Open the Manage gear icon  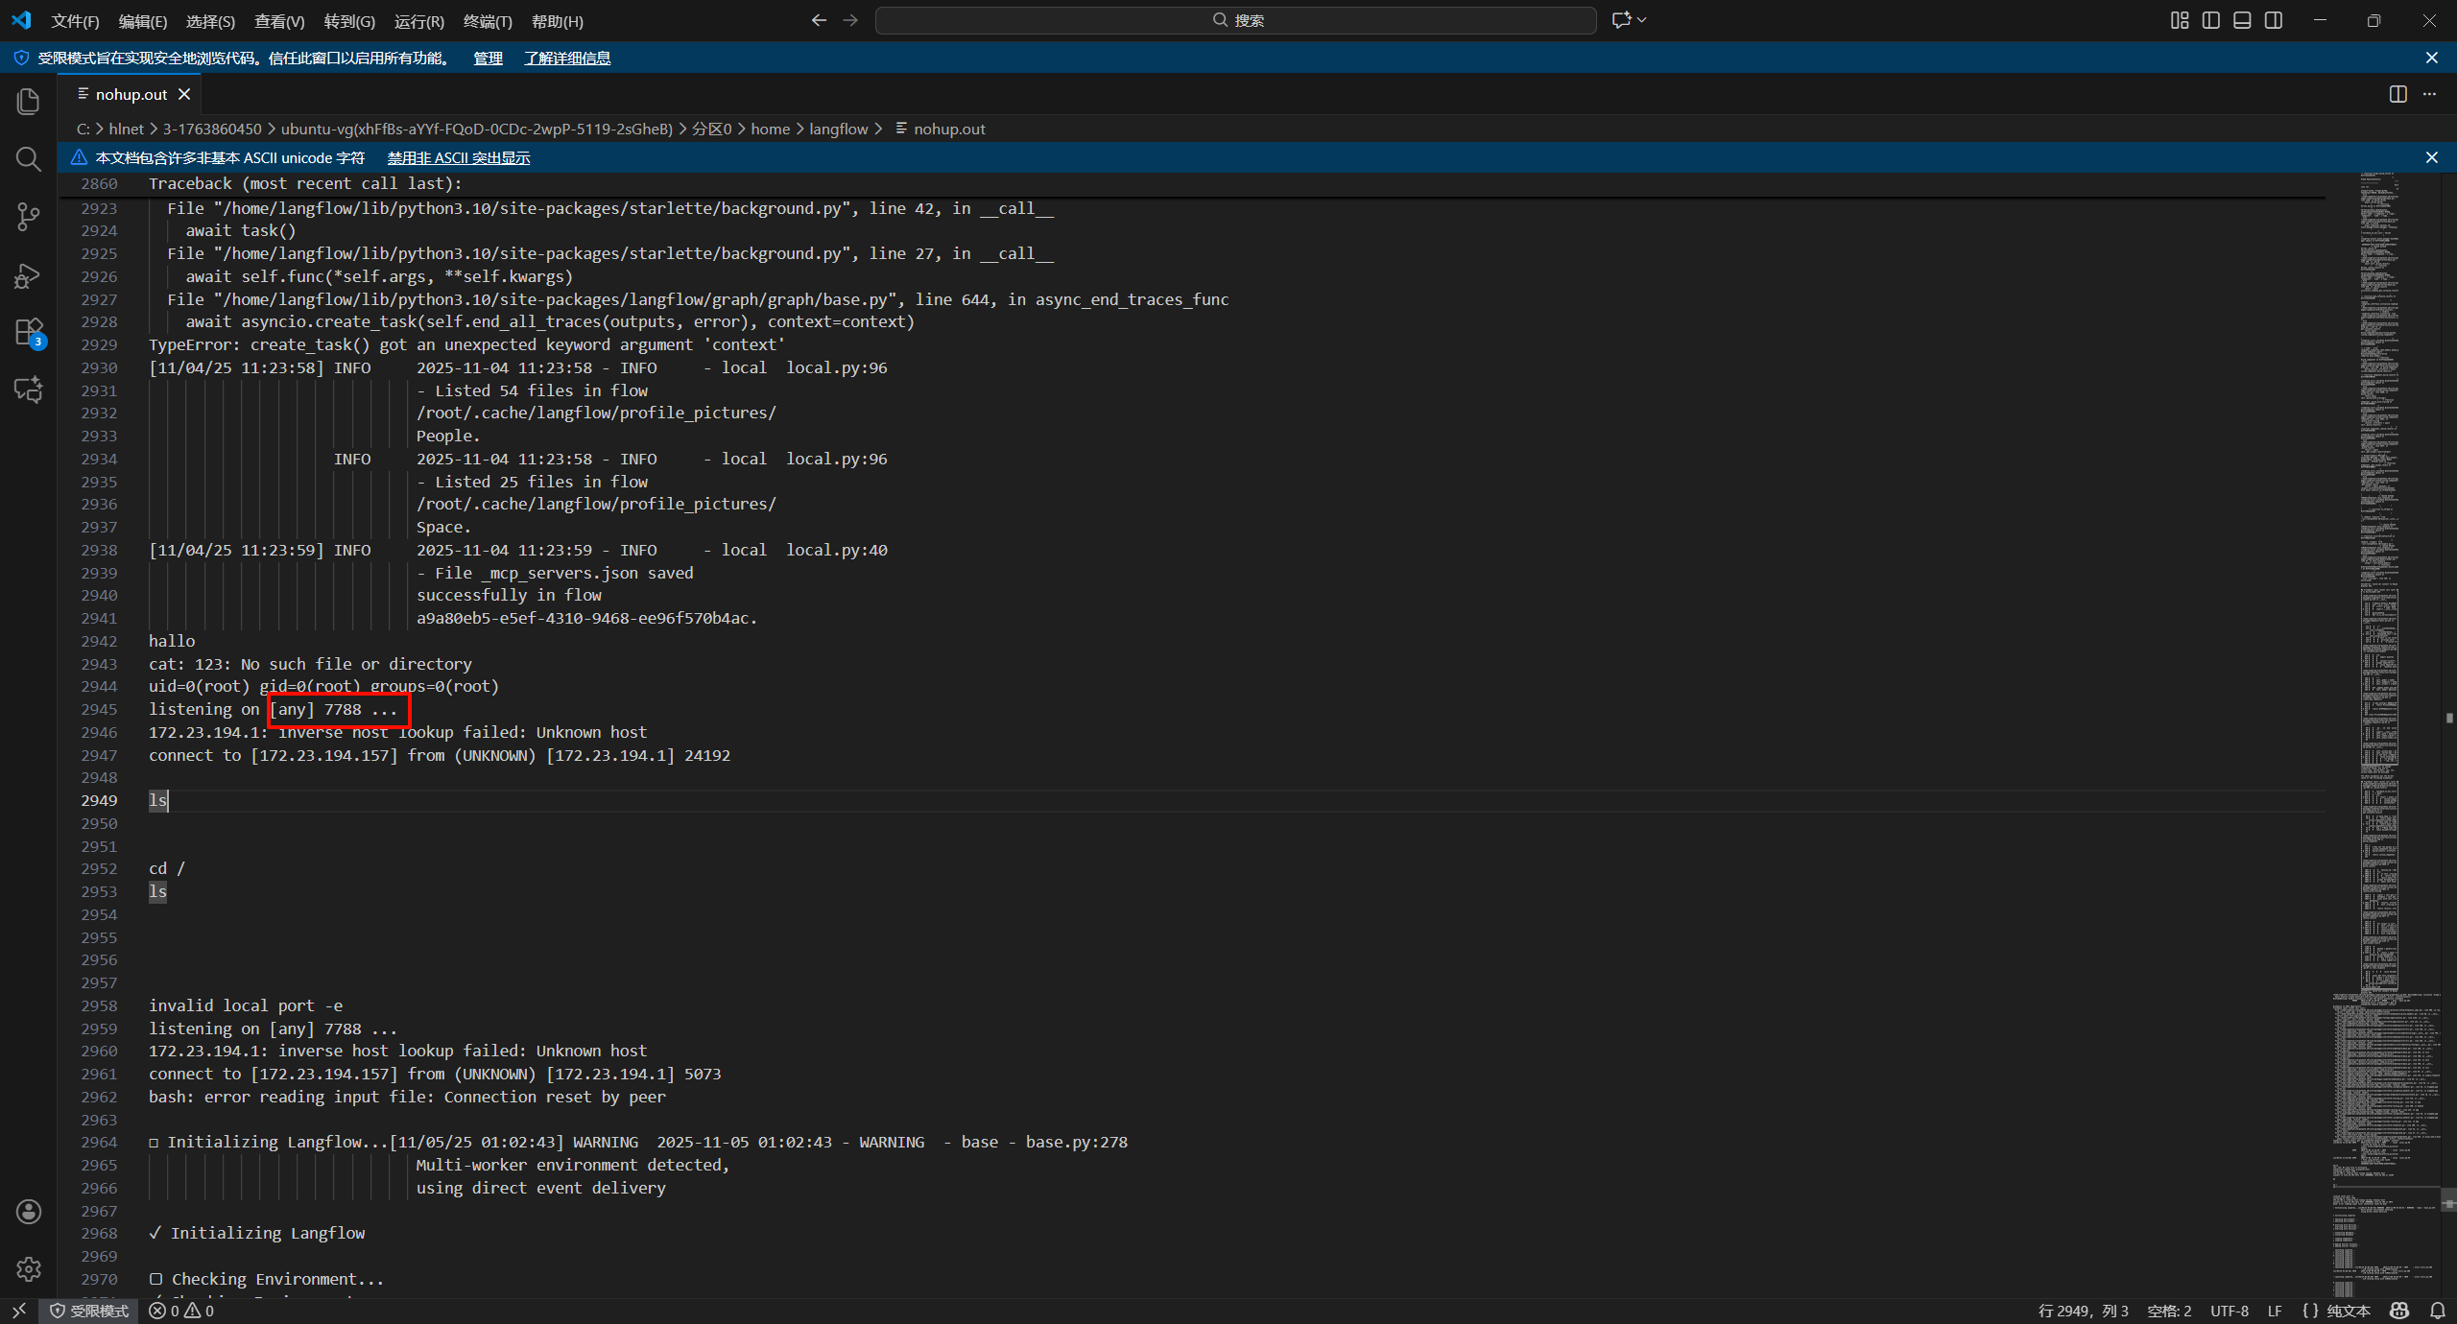(29, 1268)
